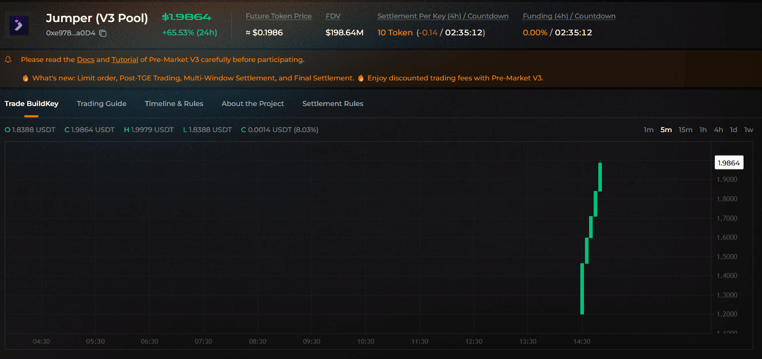Image resolution: width=762 pixels, height=359 pixels.
Task: Switch to the Trading Guide tab
Action: click(102, 103)
